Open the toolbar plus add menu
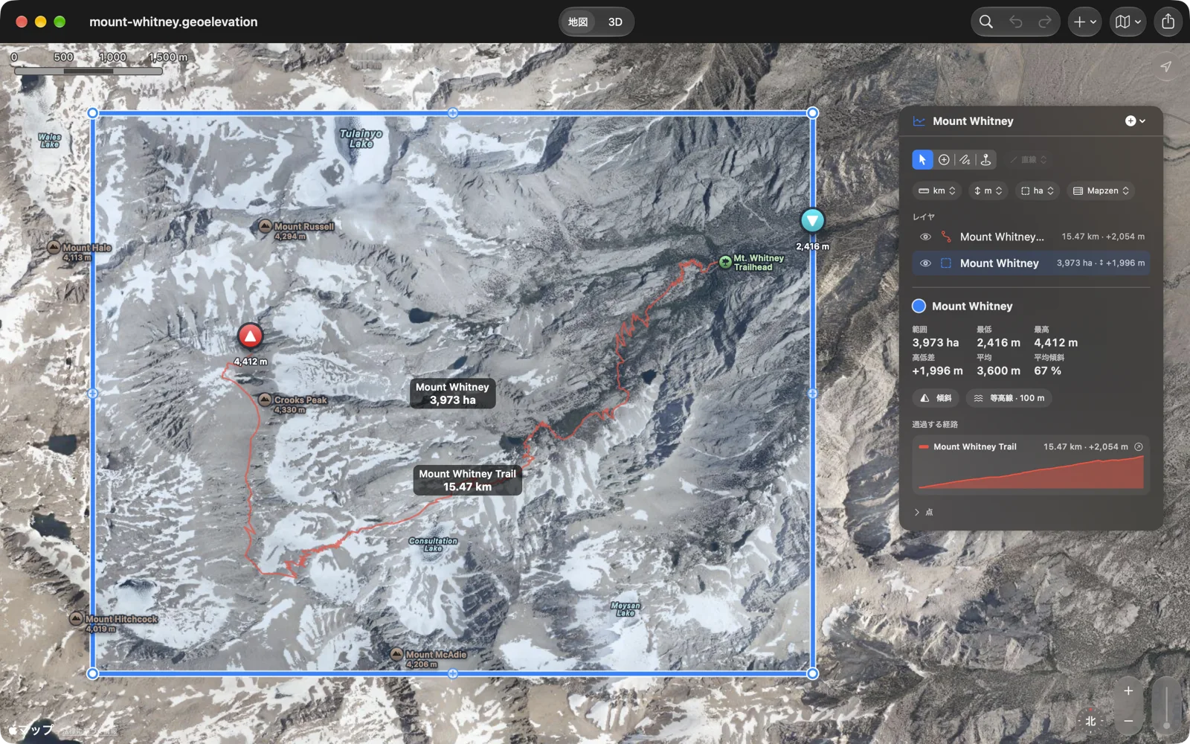Screen dimensions: 1190x744 (1084, 22)
